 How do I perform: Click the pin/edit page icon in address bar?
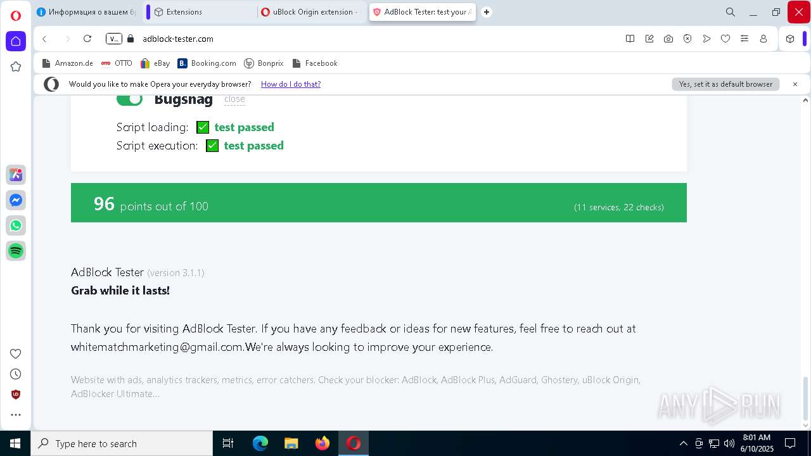point(649,39)
